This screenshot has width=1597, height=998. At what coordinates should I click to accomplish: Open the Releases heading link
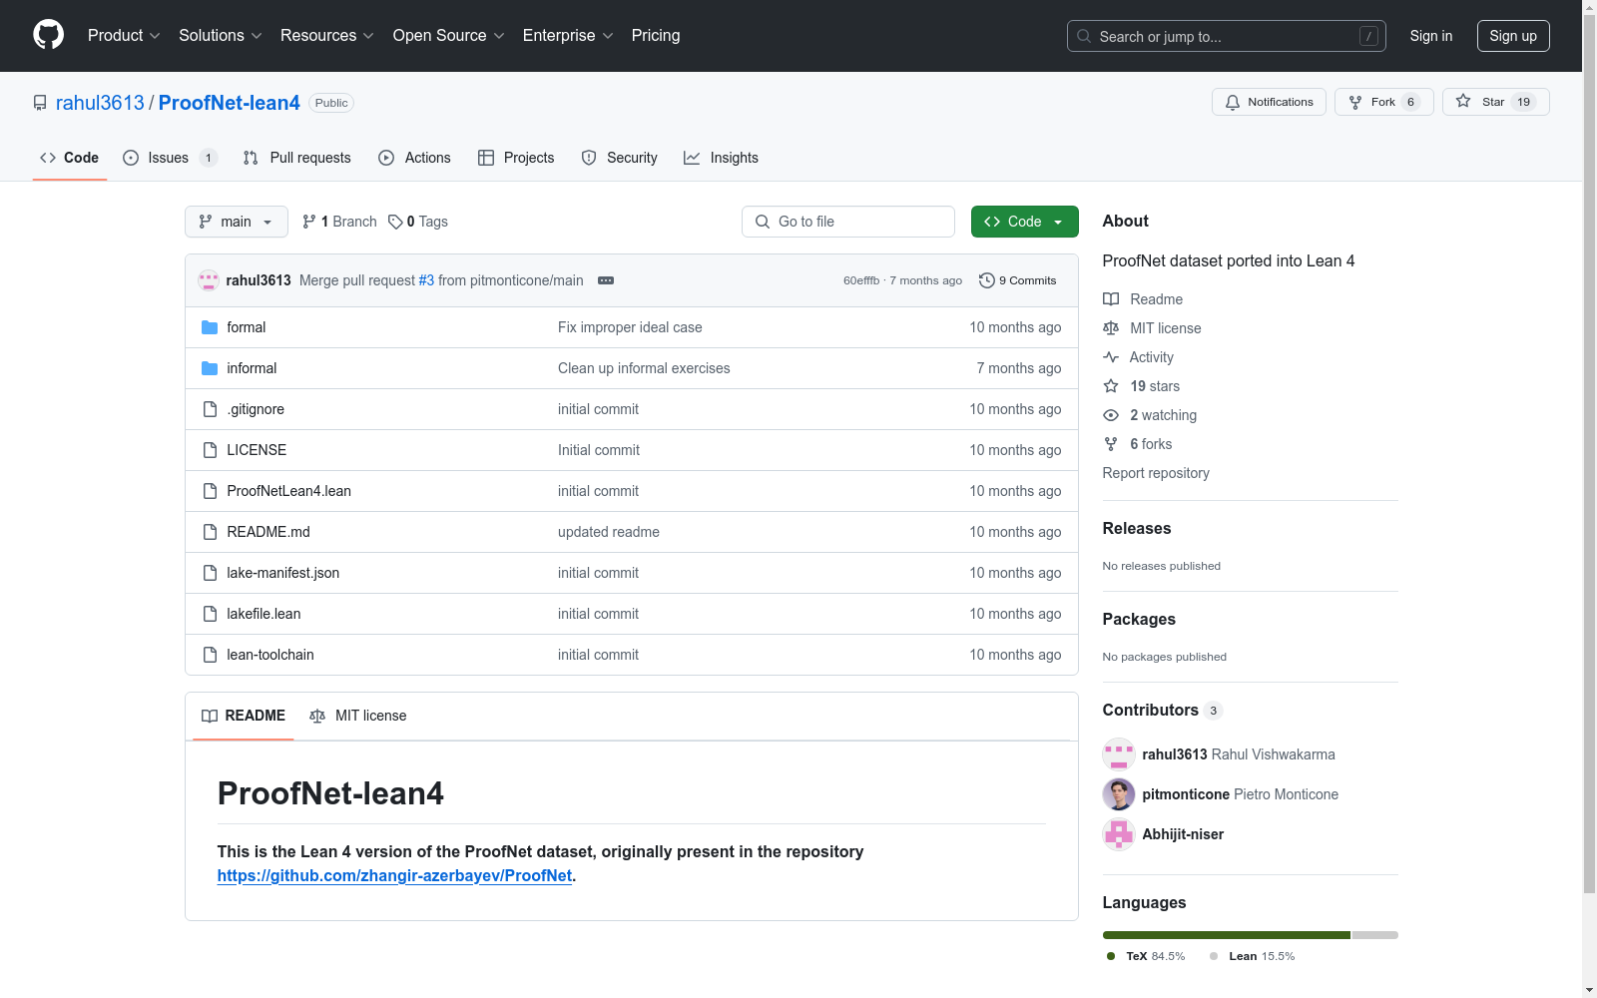(1137, 528)
